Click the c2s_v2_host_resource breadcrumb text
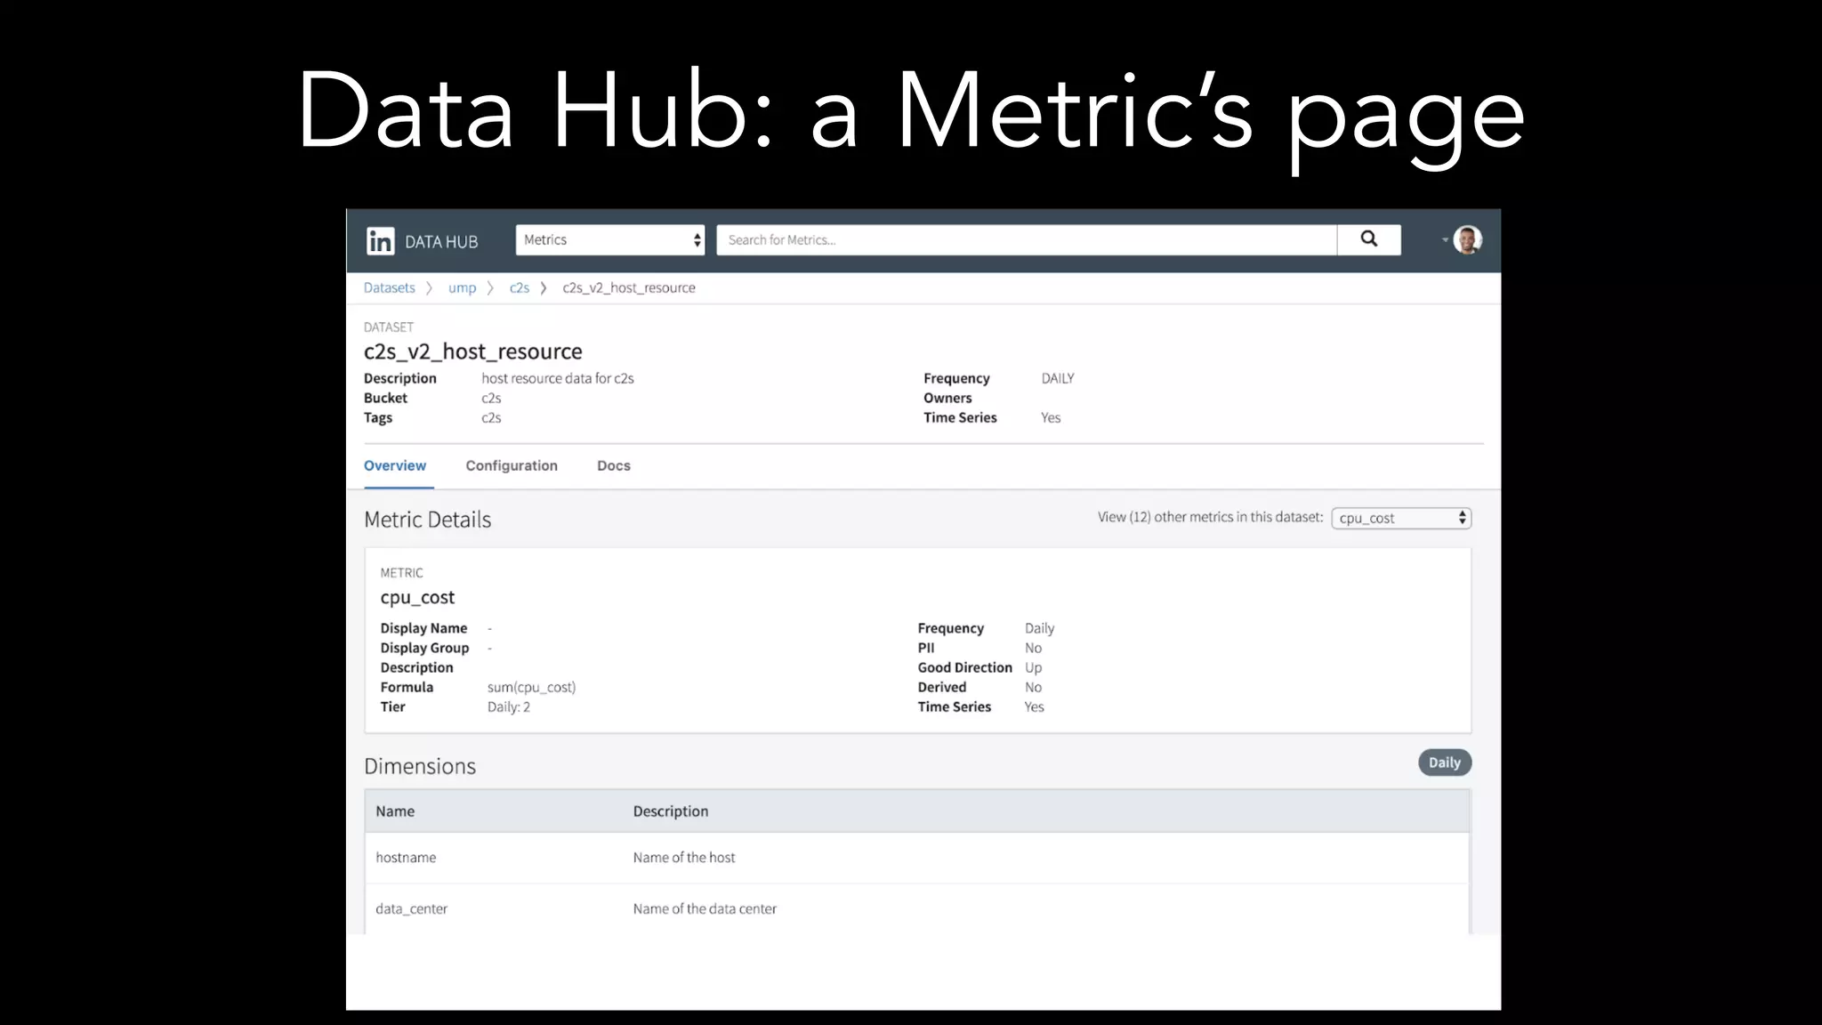1822x1025 pixels. (x=629, y=288)
